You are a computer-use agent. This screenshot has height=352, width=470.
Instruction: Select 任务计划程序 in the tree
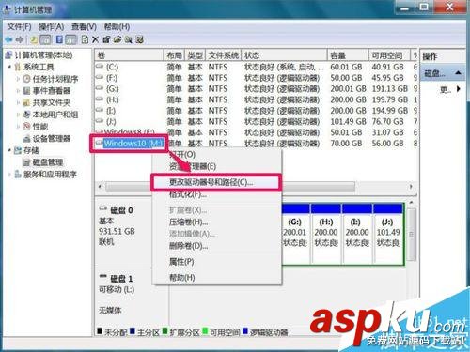[55, 79]
